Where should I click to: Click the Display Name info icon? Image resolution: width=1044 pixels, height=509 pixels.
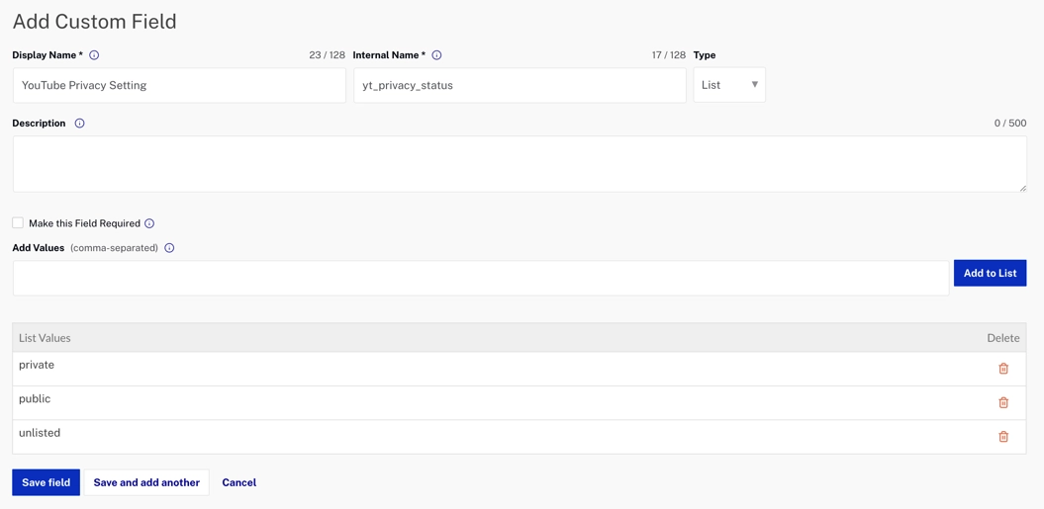pyautogui.click(x=94, y=55)
